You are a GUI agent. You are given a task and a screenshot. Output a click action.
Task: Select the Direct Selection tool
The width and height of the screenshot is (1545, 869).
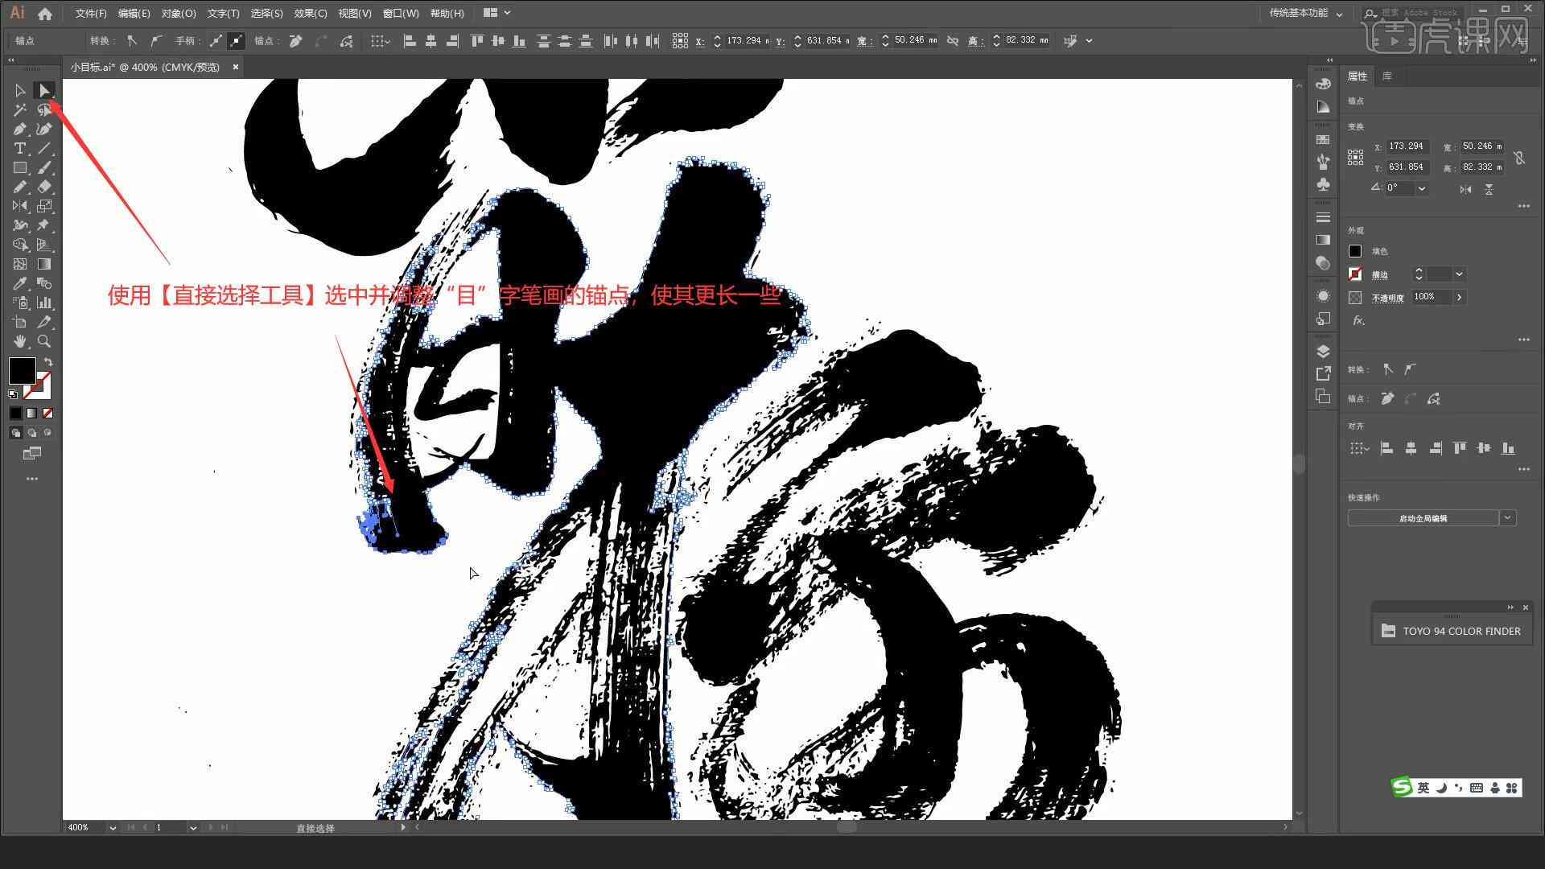click(43, 89)
